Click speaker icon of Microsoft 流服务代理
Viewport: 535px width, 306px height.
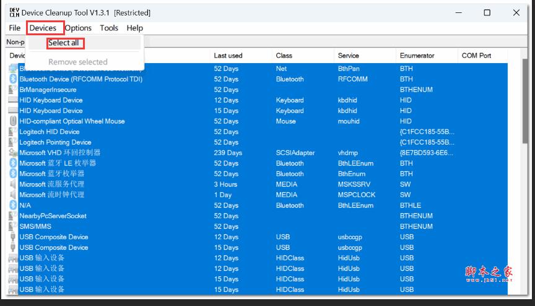(13, 184)
